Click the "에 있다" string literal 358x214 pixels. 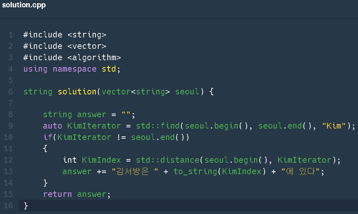click(300, 171)
